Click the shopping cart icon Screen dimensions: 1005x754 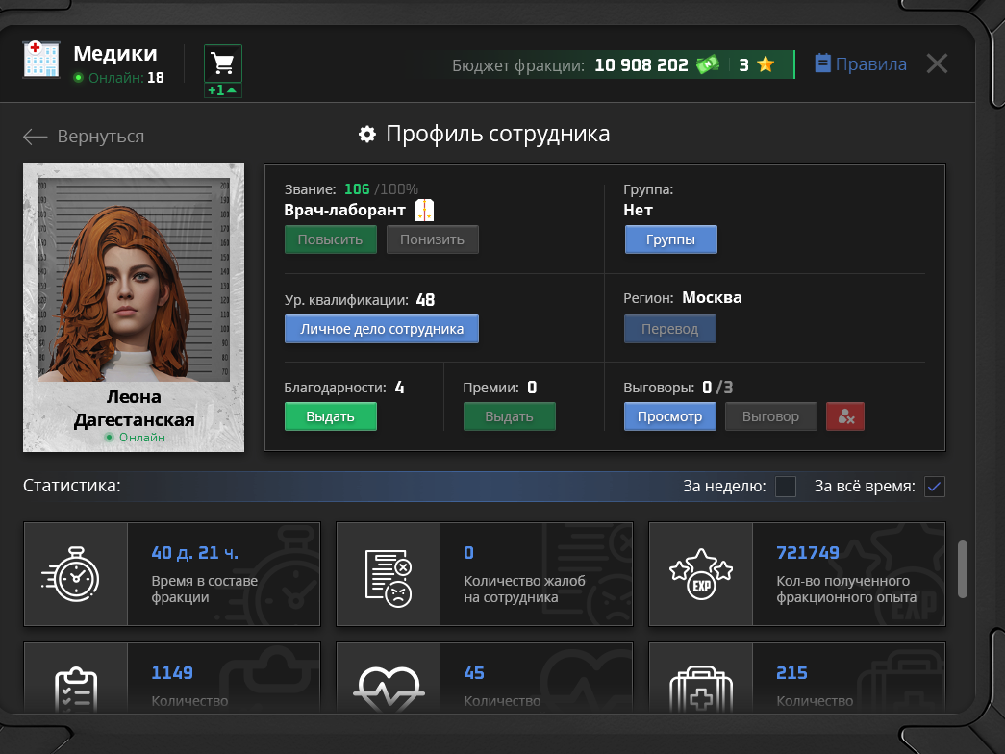pyautogui.click(x=223, y=63)
